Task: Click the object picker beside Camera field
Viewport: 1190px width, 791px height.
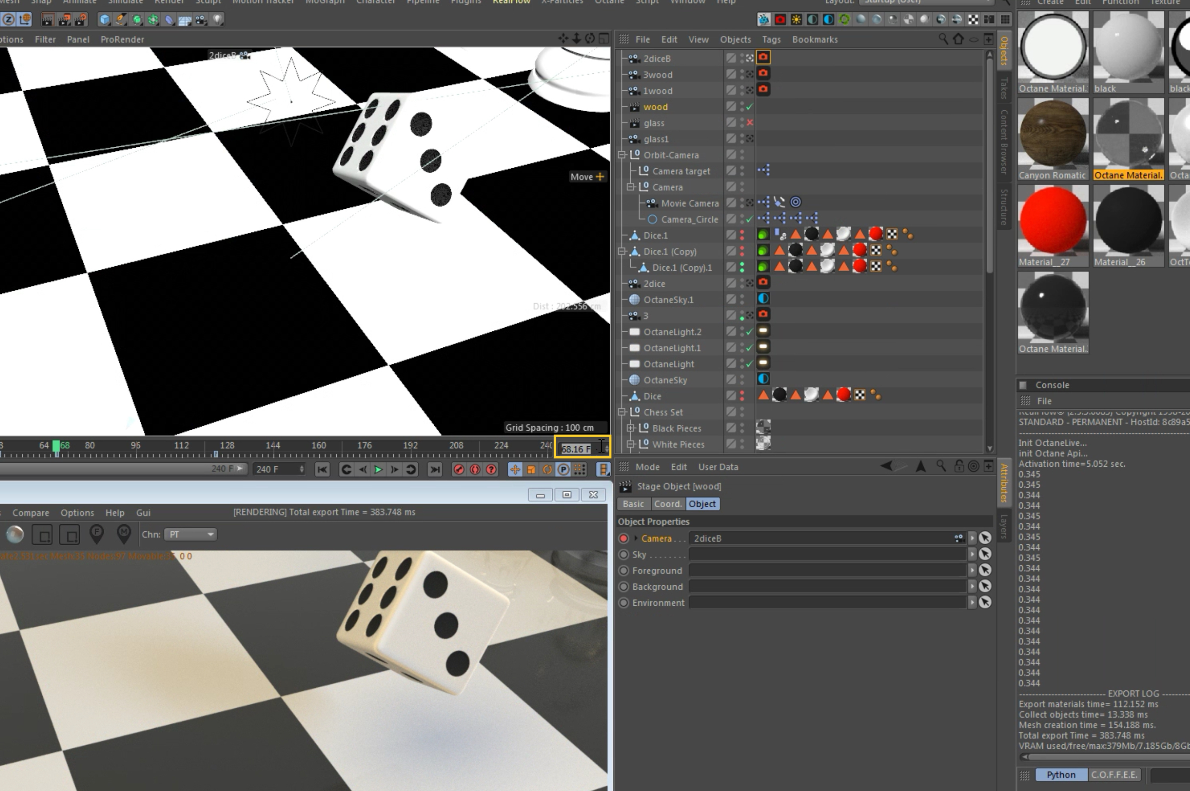Action: 985,538
